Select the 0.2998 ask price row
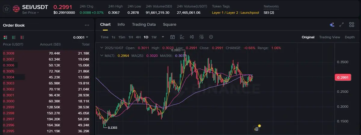Screen dimensions: 361x135 click(46, 113)
